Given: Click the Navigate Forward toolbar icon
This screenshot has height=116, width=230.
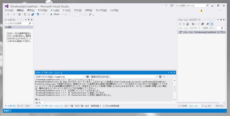Looking at the screenshot, I should click(14, 14).
